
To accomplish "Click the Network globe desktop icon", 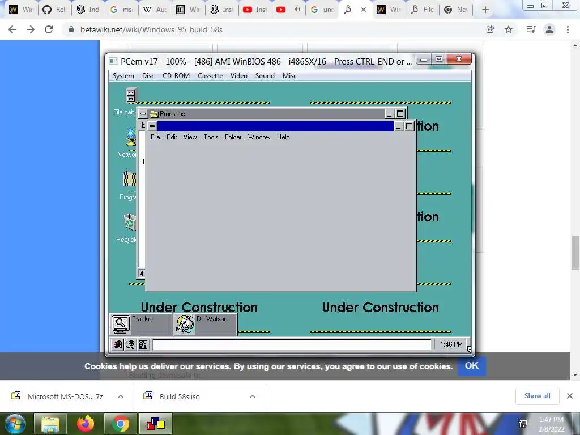I will click(x=131, y=137).
